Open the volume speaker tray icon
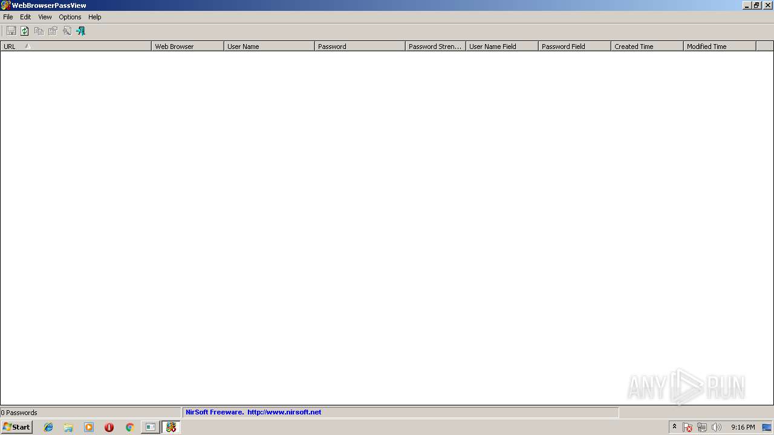The width and height of the screenshot is (774, 435). pyautogui.click(x=717, y=427)
